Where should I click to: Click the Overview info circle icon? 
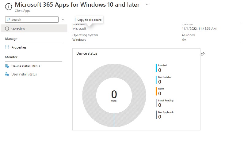pos(7,29)
